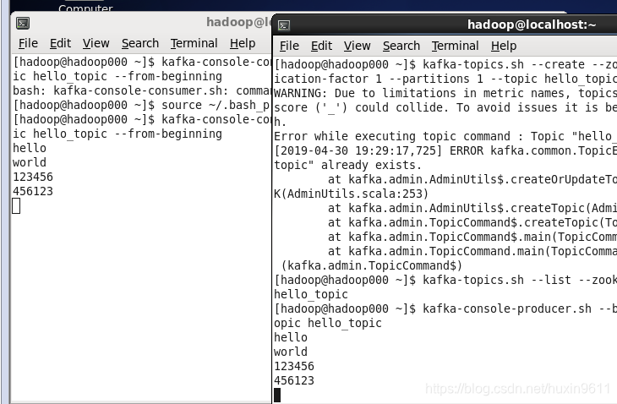Image resolution: width=617 pixels, height=404 pixels.
Task: Click 'source ~/.bash_p' command line in left terminal
Action: coord(142,106)
